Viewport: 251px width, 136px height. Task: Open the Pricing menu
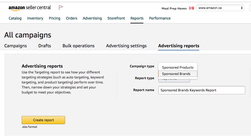54,18
